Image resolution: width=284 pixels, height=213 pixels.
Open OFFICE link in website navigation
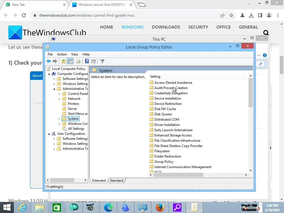[224, 27]
